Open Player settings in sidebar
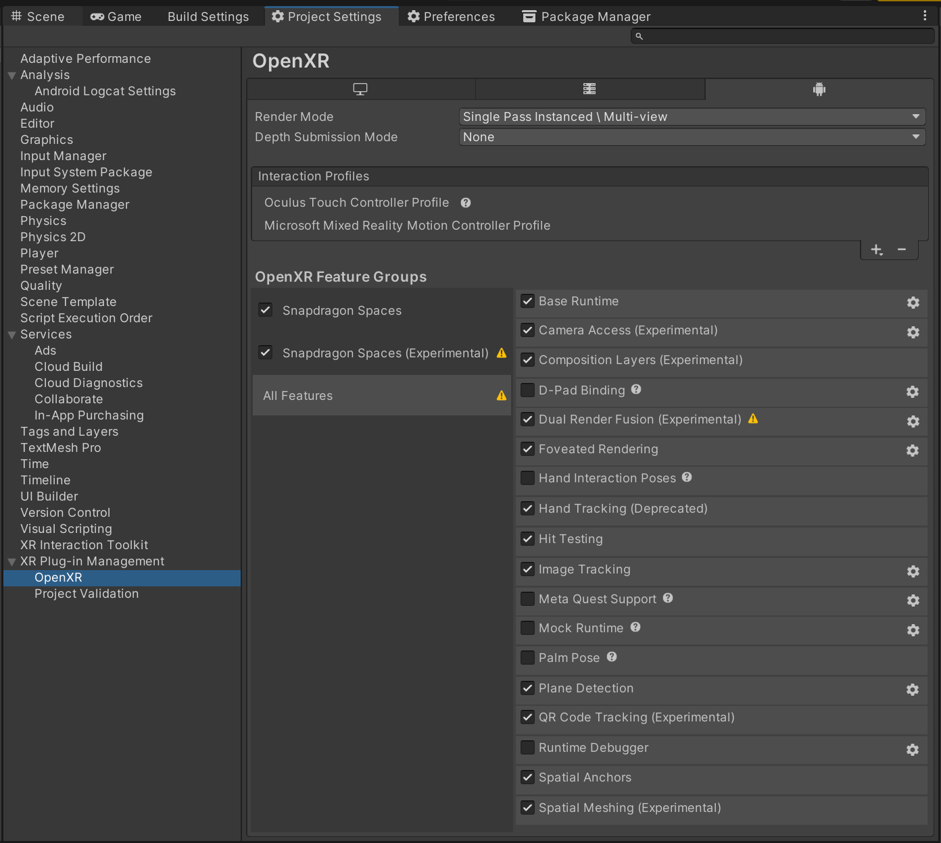 pyautogui.click(x=39, y=253)
